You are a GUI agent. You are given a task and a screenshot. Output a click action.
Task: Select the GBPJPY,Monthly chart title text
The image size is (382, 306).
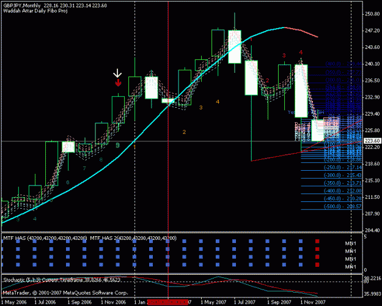click(x=22, y=6)
